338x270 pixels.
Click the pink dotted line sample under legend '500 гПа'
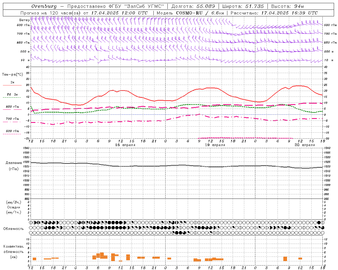click(x=12, y=134)
